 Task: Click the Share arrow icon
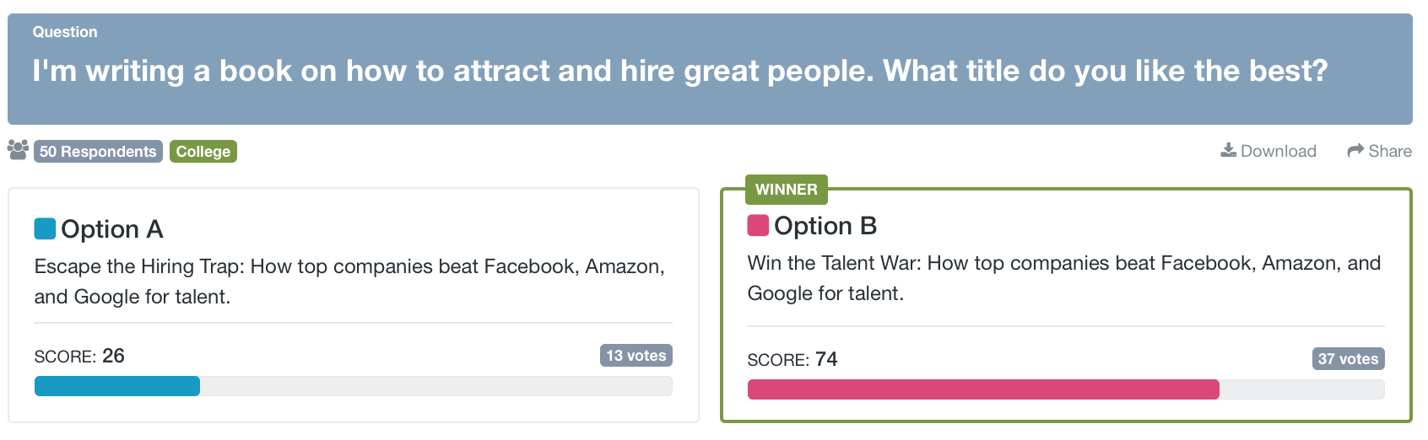click(1355, 150)
